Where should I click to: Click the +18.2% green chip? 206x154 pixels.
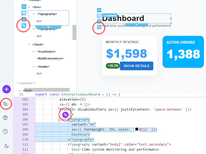[113, 66]
